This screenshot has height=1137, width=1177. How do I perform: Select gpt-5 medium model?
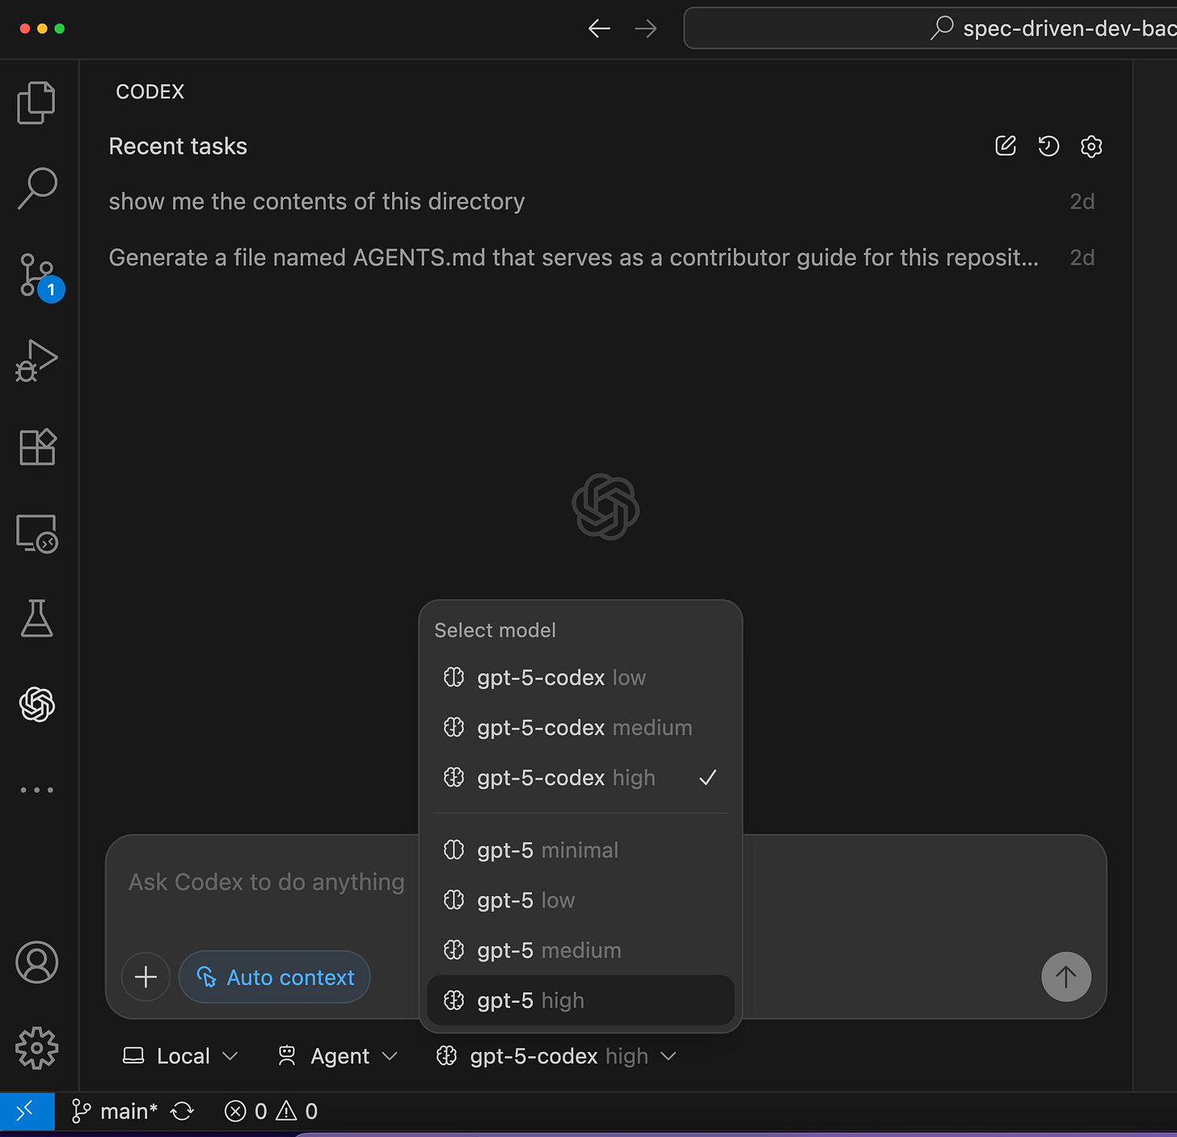click(580, 951)
